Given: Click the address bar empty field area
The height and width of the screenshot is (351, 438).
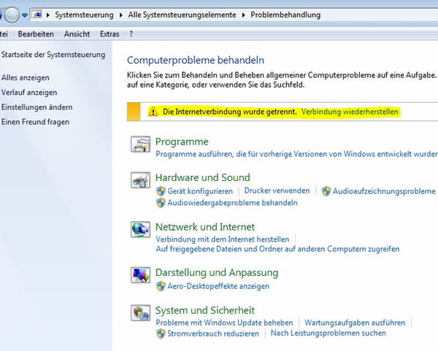Looking at the screenshot, I should (380, 15).
